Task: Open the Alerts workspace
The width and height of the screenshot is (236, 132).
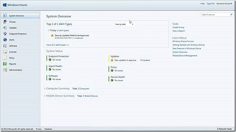Action: [x=12, y=40]
